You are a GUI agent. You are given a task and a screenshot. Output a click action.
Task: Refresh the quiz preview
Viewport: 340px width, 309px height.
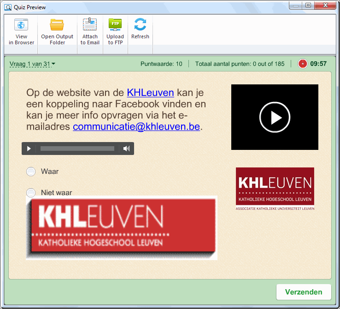(x=140, y=29)
